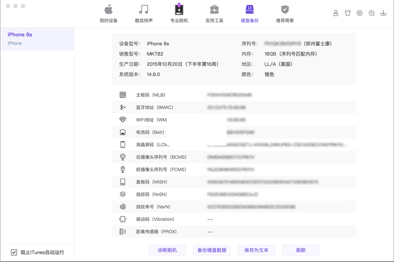Image resolution: width=394 pixels, height=262 pixels.
Task: Click the rear camera icon beside 后摄像头序列号
Action: pyautogui.click(x=123, y=157)
